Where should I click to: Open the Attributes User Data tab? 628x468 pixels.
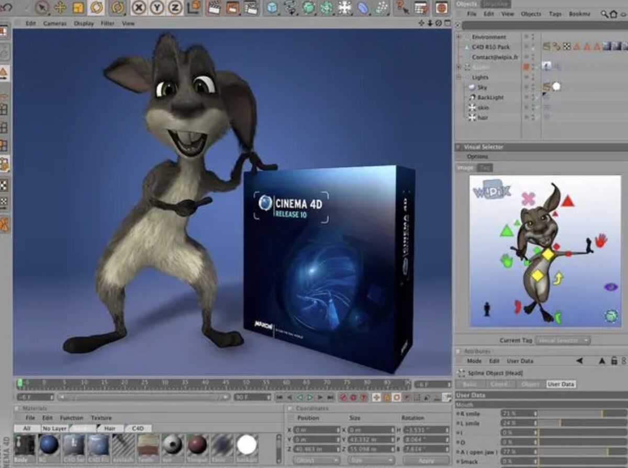coord(560,384)
